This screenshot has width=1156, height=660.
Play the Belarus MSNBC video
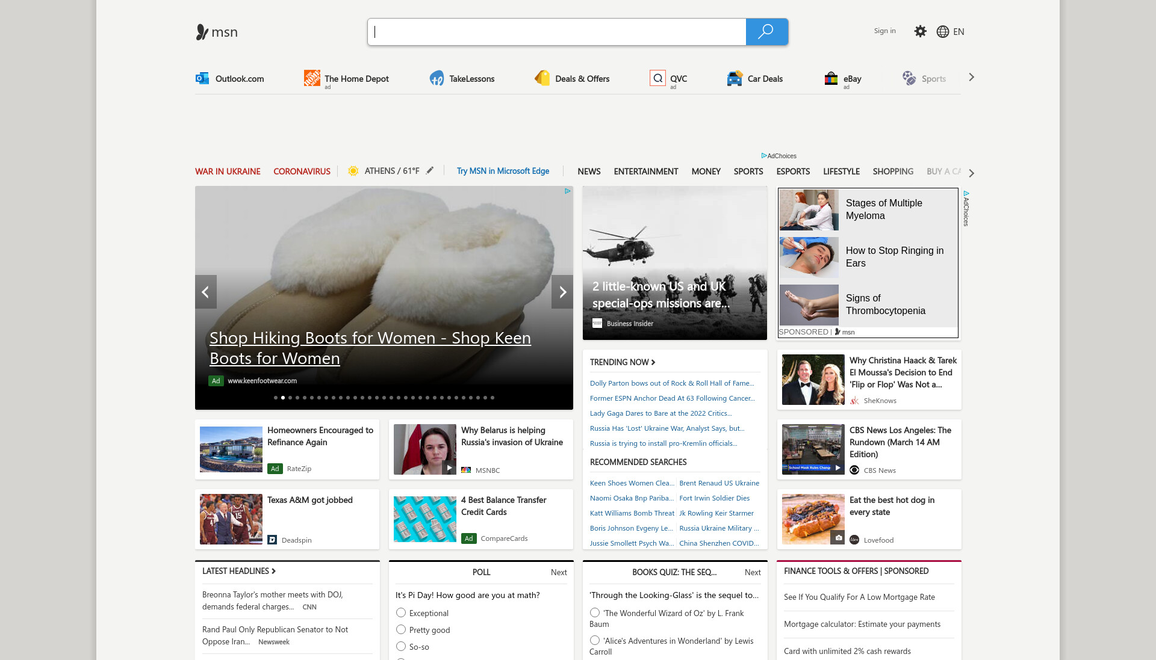(x=449, y=467)
